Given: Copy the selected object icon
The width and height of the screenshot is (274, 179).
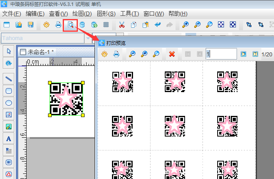Looking at the screenshot, I should (x=134, y=25).
